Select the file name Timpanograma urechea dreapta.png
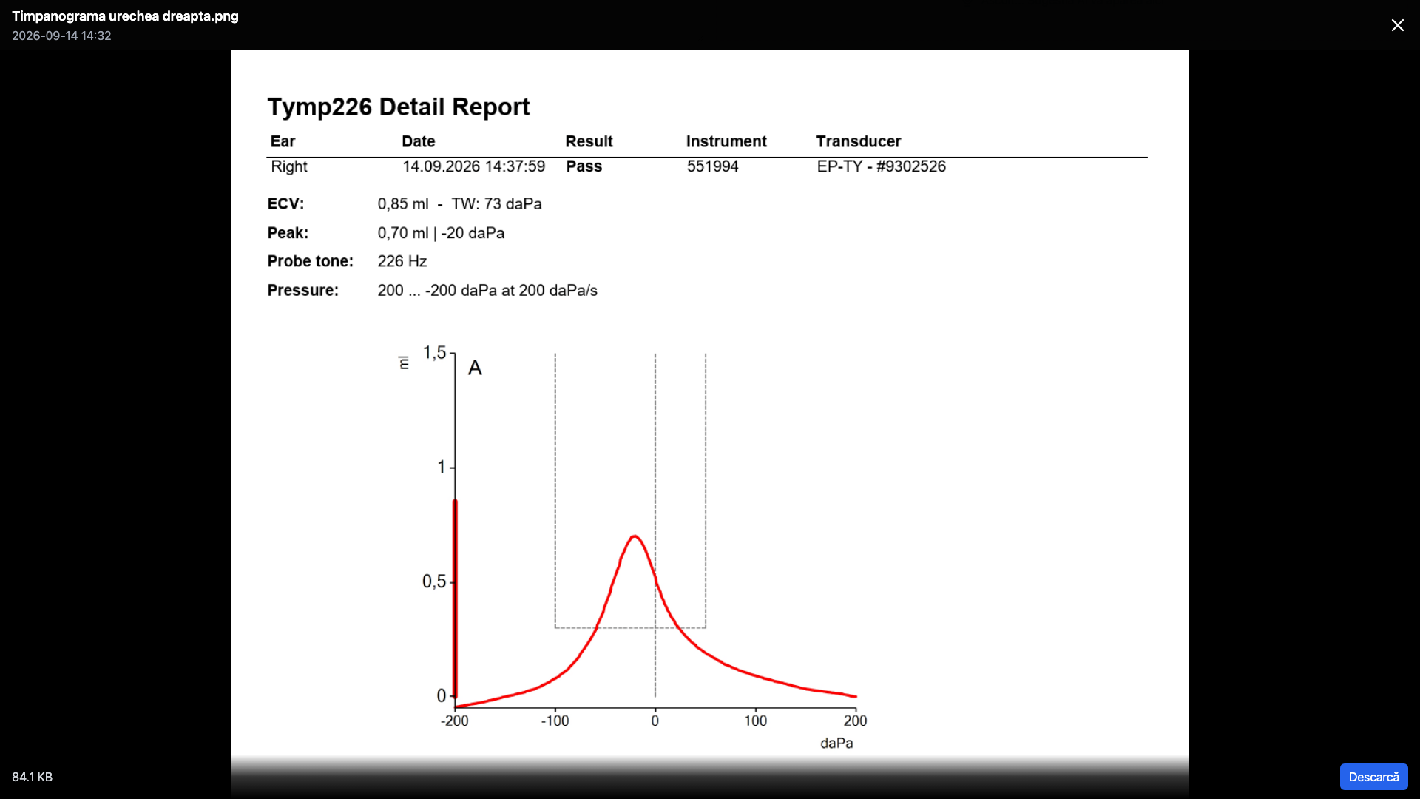Image resolution: width=1420 pixels, height=799 pixels. tap(125, 16)
